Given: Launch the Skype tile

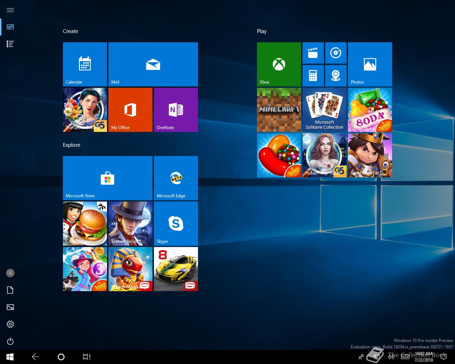Looking at the screenshot, I should pos(176,224).
